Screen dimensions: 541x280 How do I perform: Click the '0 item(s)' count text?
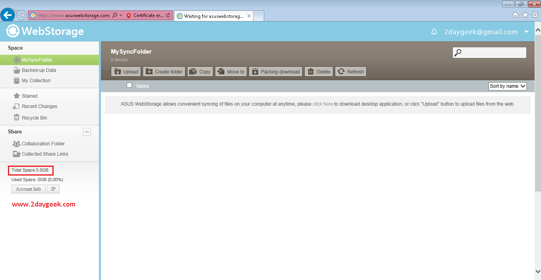pyautogui.click(x=119, y=60)
